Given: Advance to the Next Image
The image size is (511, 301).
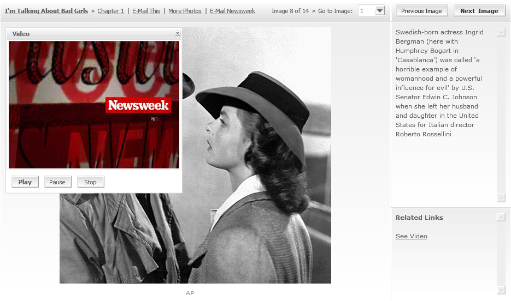Looking at the screenshot, I should point(479,11).
